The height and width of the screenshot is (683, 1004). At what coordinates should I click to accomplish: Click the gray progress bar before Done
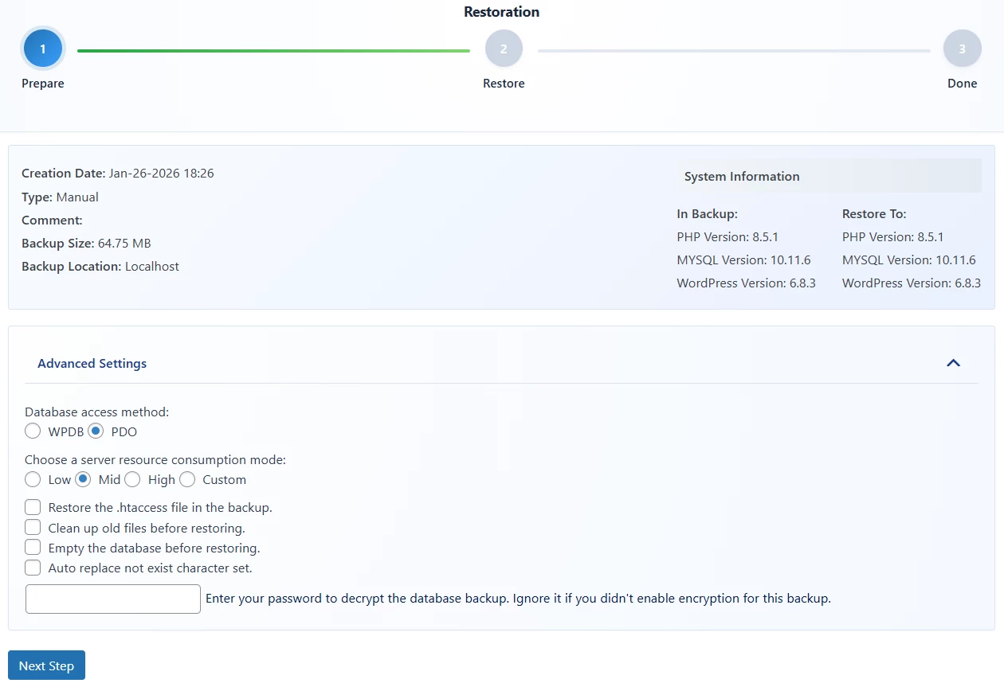click(734, 51)
